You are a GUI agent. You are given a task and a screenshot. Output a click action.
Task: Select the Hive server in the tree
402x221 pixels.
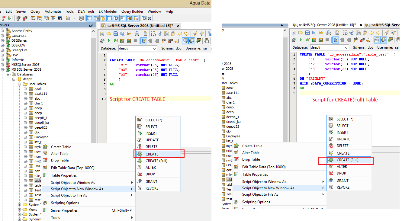pos(15,55)
